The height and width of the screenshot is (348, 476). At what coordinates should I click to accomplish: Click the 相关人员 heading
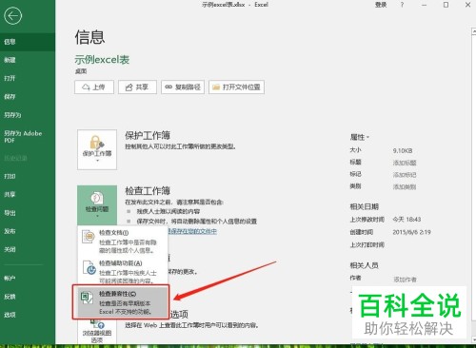[364, 265]
